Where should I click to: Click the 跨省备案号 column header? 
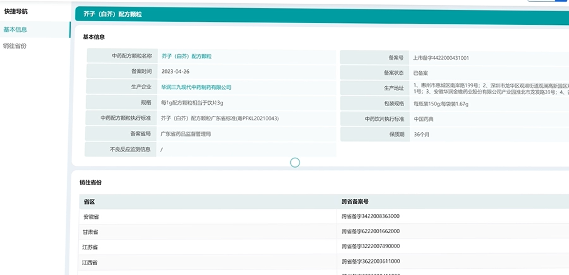coord(355,202)
